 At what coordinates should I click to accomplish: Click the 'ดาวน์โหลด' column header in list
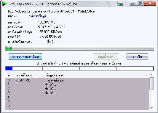pyautogui.click(x=29, y=75)
